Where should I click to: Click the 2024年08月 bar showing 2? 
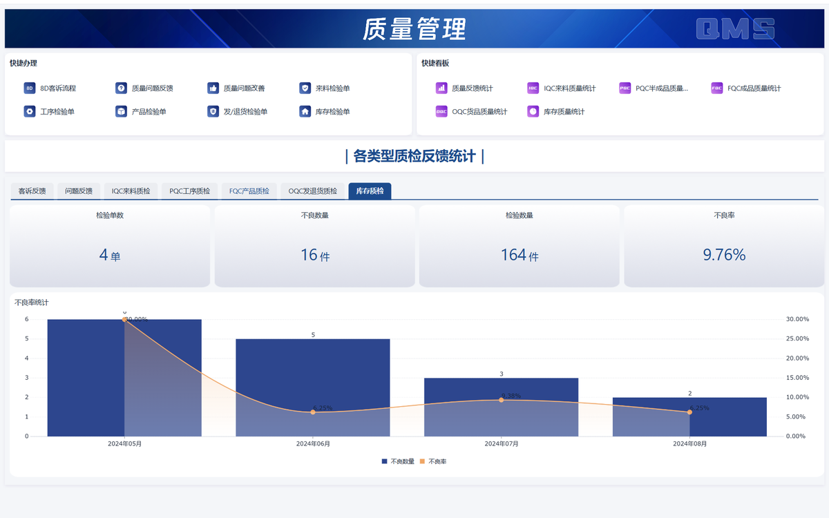(689, 417)
